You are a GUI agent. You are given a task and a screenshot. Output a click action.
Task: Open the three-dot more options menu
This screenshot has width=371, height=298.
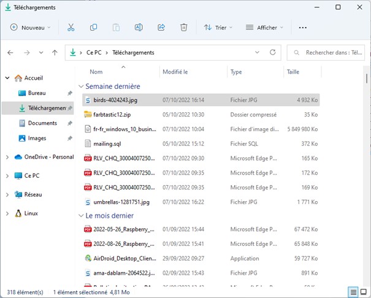point(302,28)
